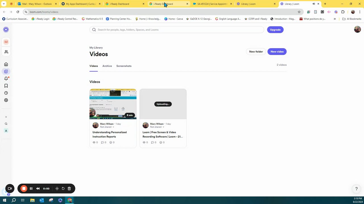Expand 'Not shared' on the uploading video card

(x=157, y=127)
